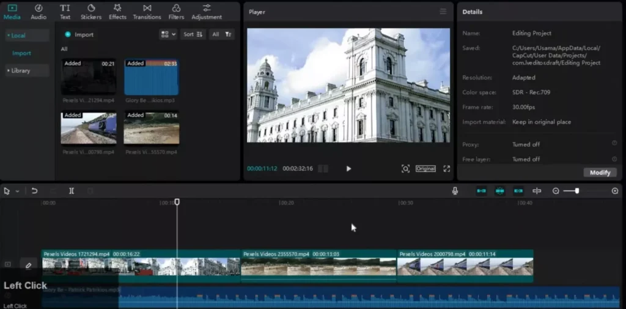Click the track cover pencil icon
The image size is (626, 309).
[28, 266]
